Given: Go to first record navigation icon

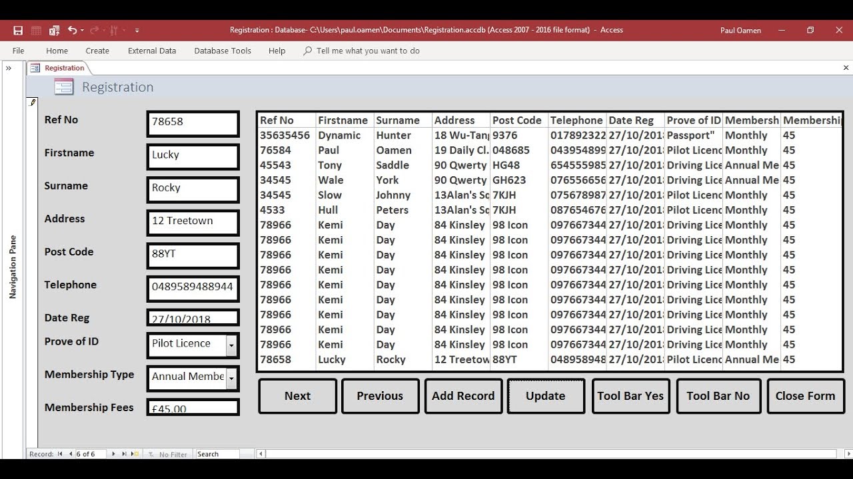Looking at the screenshot, I should click(60, 454).
